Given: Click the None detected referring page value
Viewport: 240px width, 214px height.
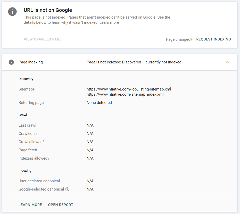Looking at the screenshot, I should [99, 103].
